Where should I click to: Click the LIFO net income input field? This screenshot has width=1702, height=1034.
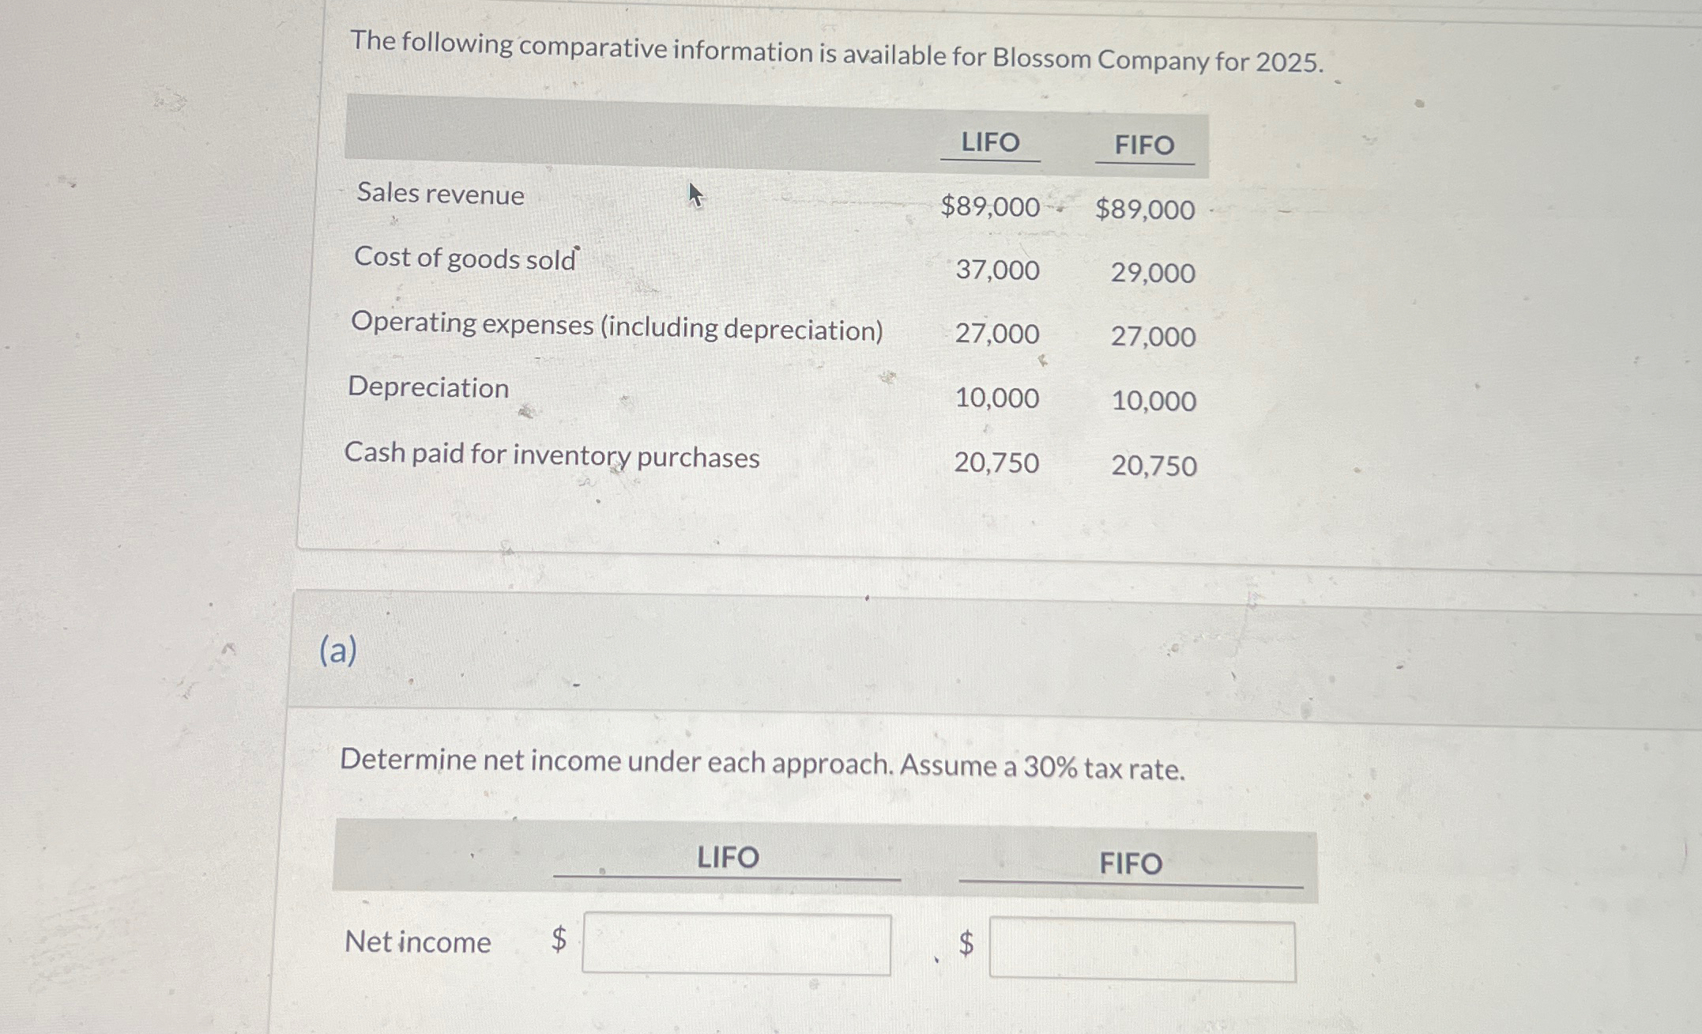tap(735, 945)
